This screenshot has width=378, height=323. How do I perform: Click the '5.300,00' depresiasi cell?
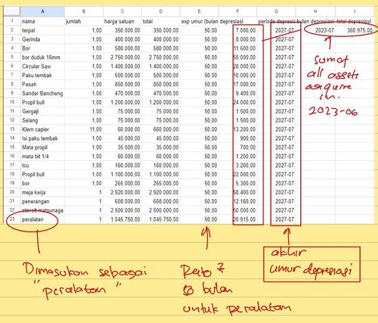click(238, 183)
